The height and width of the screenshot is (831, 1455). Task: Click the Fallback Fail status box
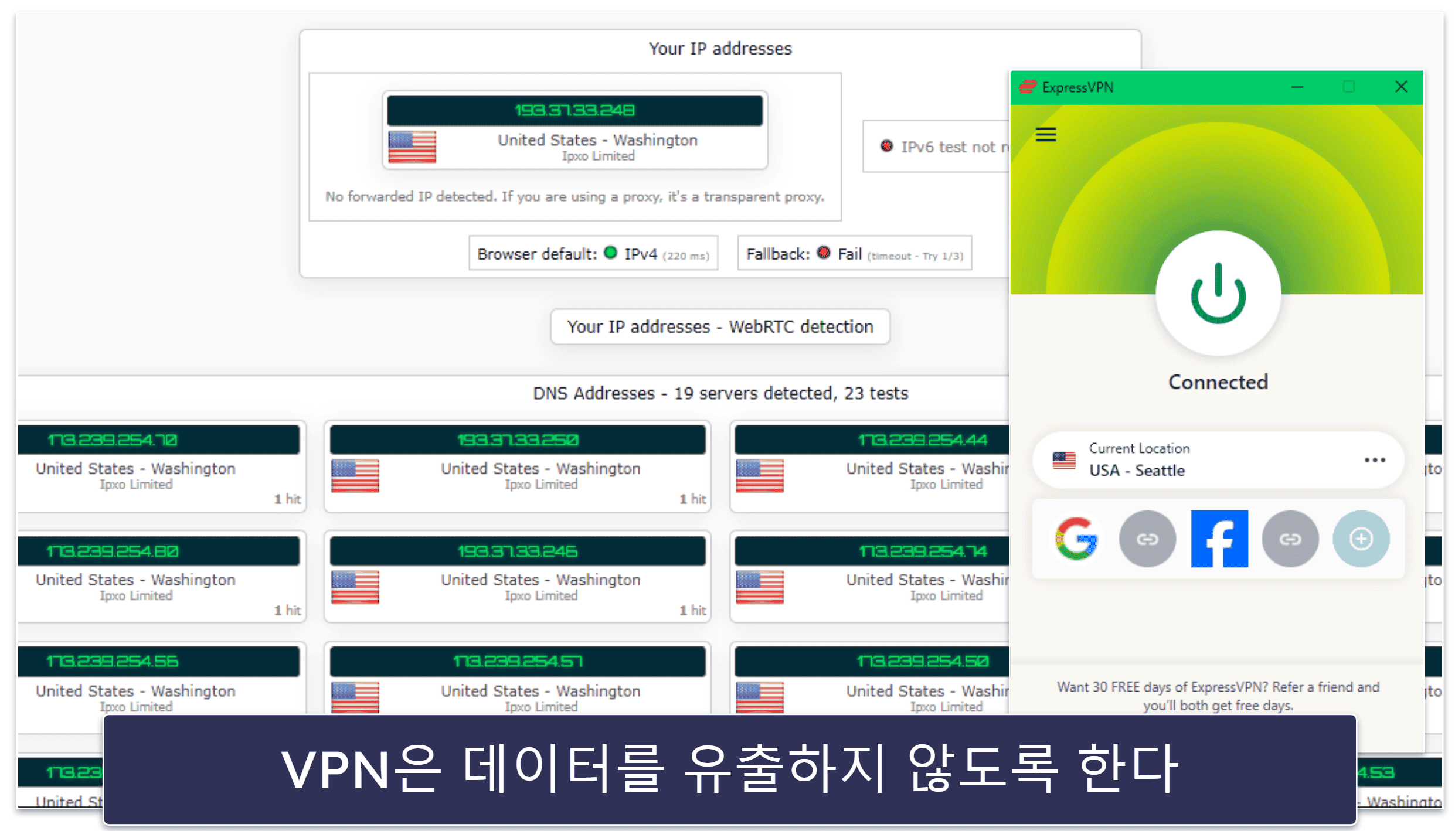(854, 254)
